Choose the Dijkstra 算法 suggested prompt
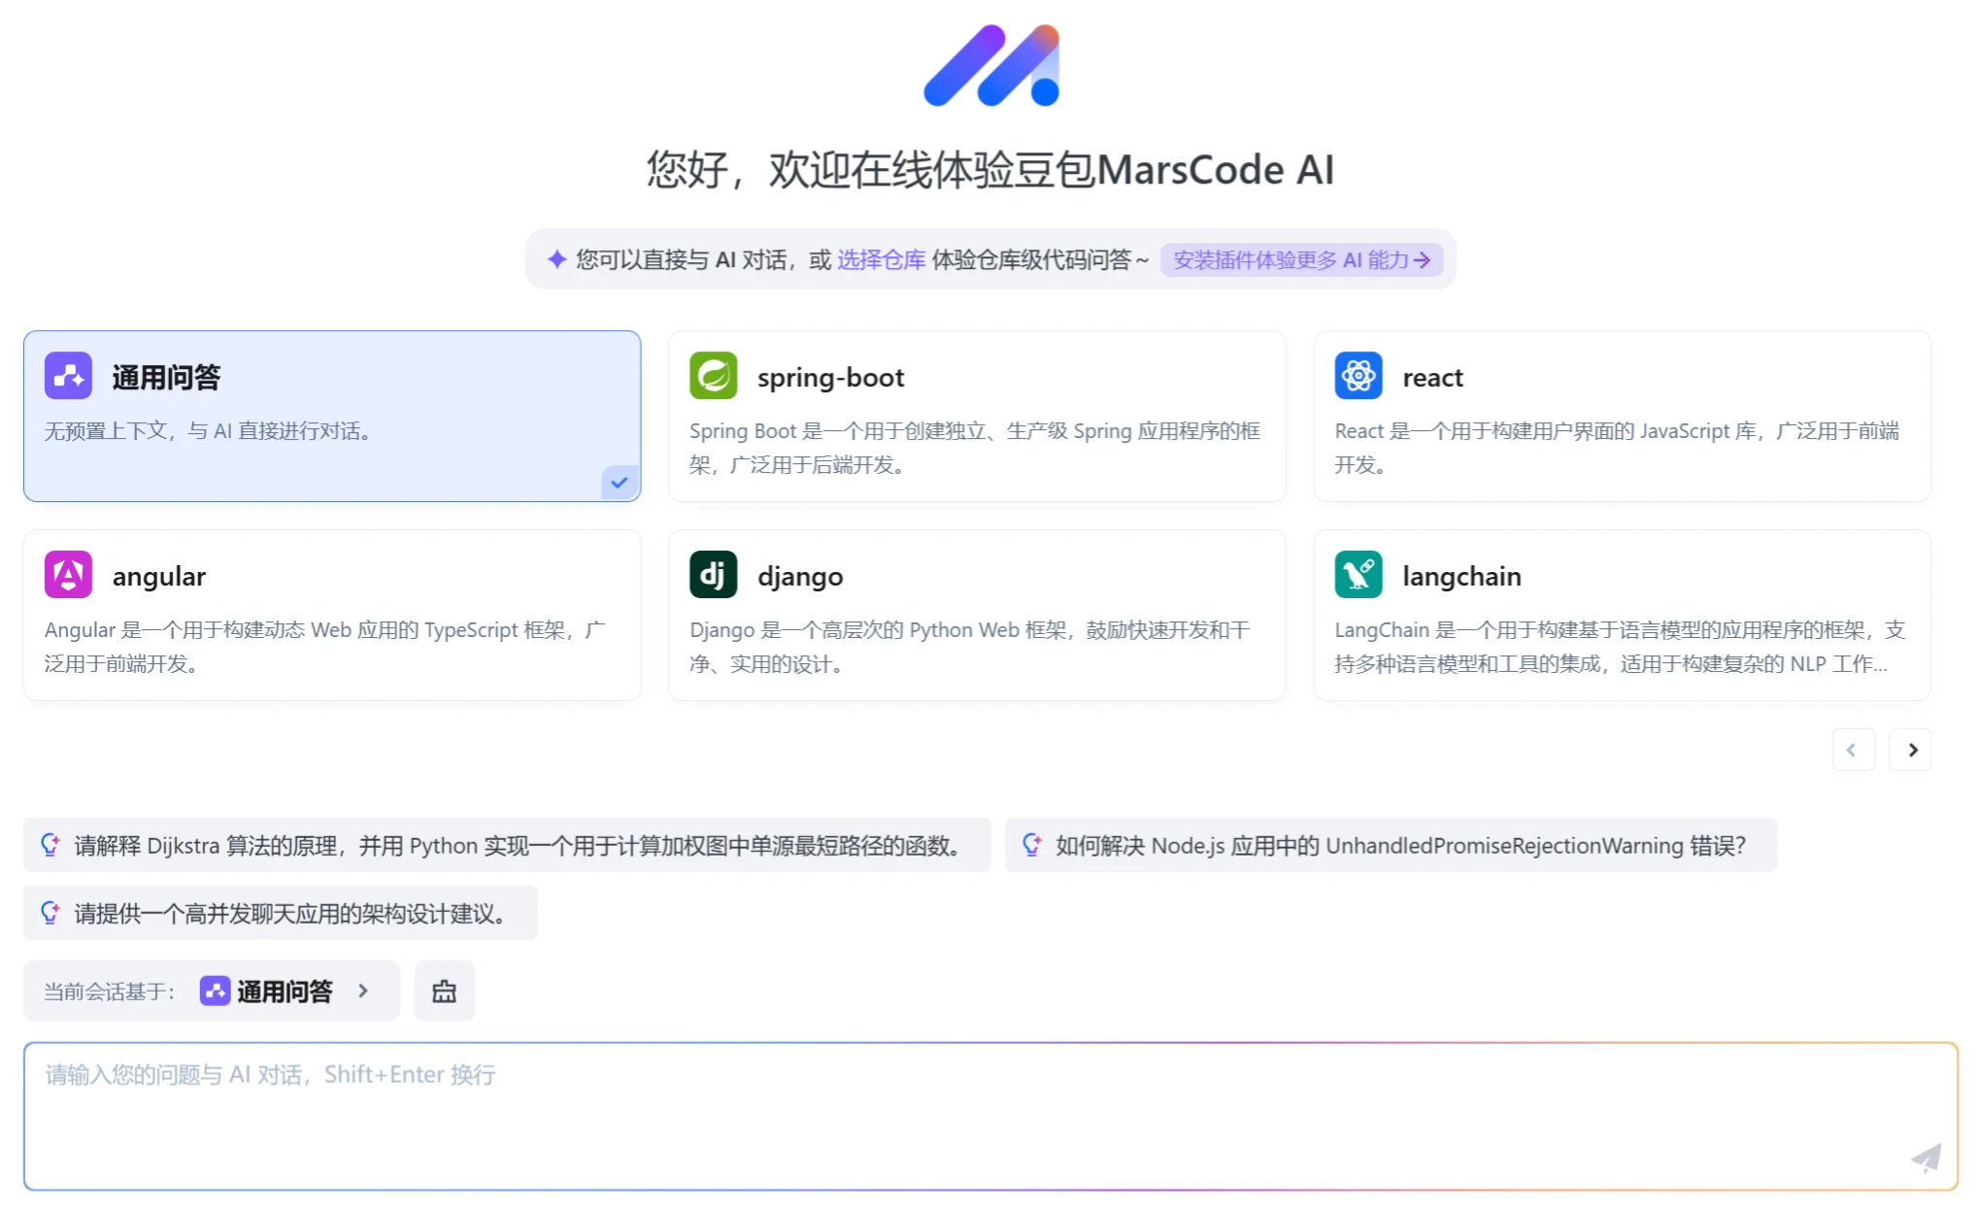1978x1210 pixels. click(x=507, y=845)
